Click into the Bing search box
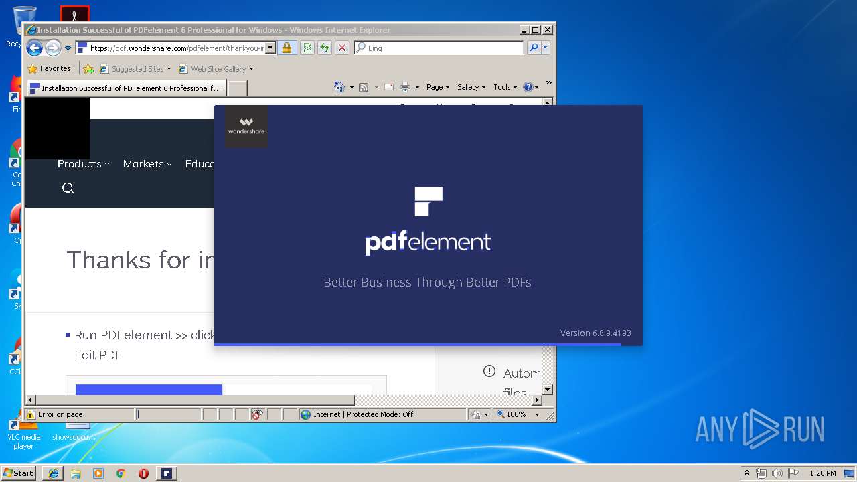Screen dimensions: 857x482 [x=445, y=48]
